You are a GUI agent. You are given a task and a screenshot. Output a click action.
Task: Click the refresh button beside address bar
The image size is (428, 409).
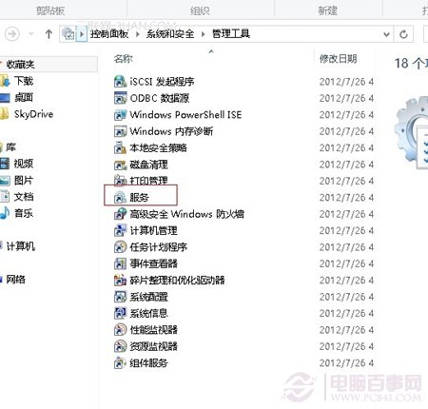(403, 34)
